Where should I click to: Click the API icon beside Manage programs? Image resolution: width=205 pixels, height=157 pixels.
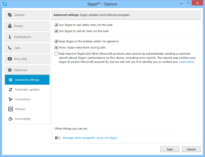coord(58,138)
